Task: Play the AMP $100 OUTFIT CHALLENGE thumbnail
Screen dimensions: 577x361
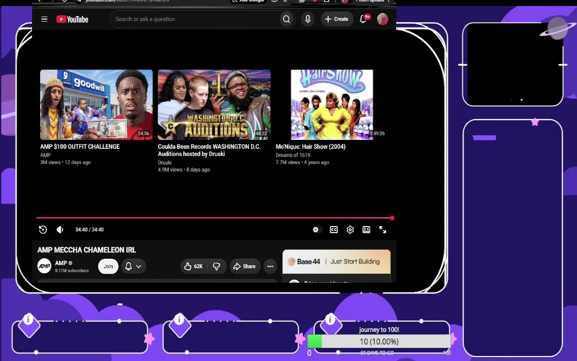Action: click(96, 105)
